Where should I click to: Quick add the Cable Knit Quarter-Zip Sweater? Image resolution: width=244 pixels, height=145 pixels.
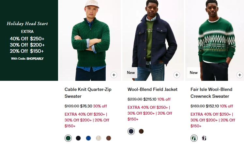pyautogui.click(x=114, y=75)
